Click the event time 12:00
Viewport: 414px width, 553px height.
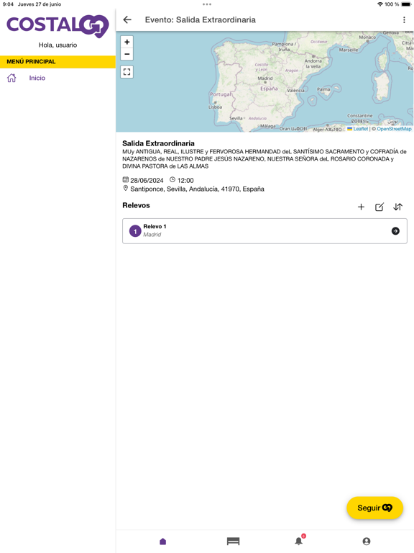coord(185,180)
